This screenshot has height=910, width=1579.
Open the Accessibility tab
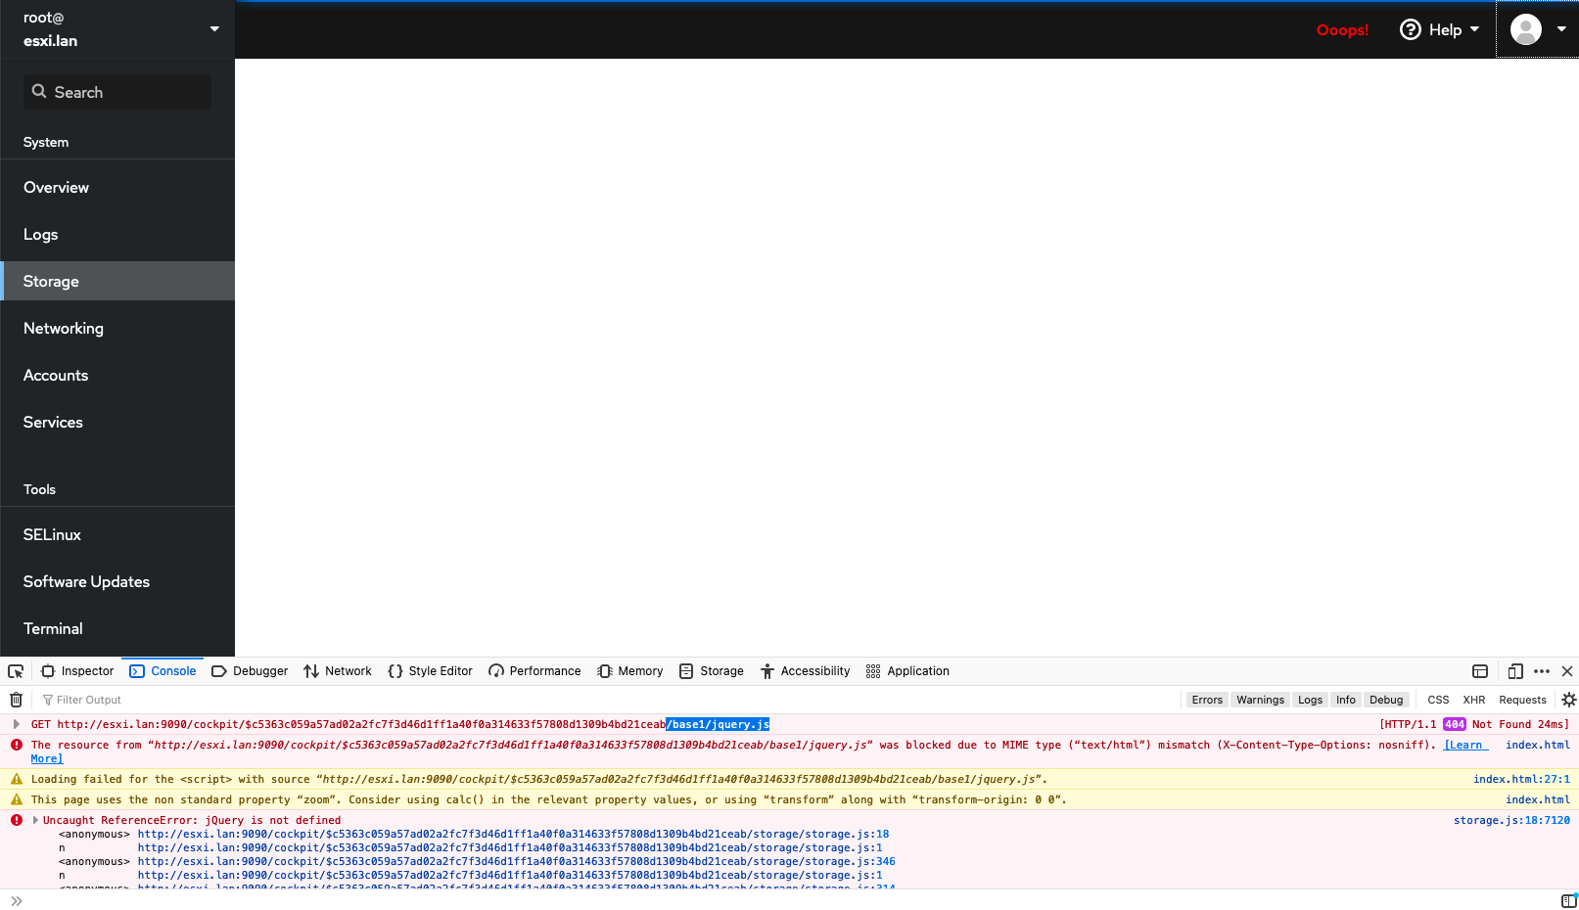coord(805,671)
